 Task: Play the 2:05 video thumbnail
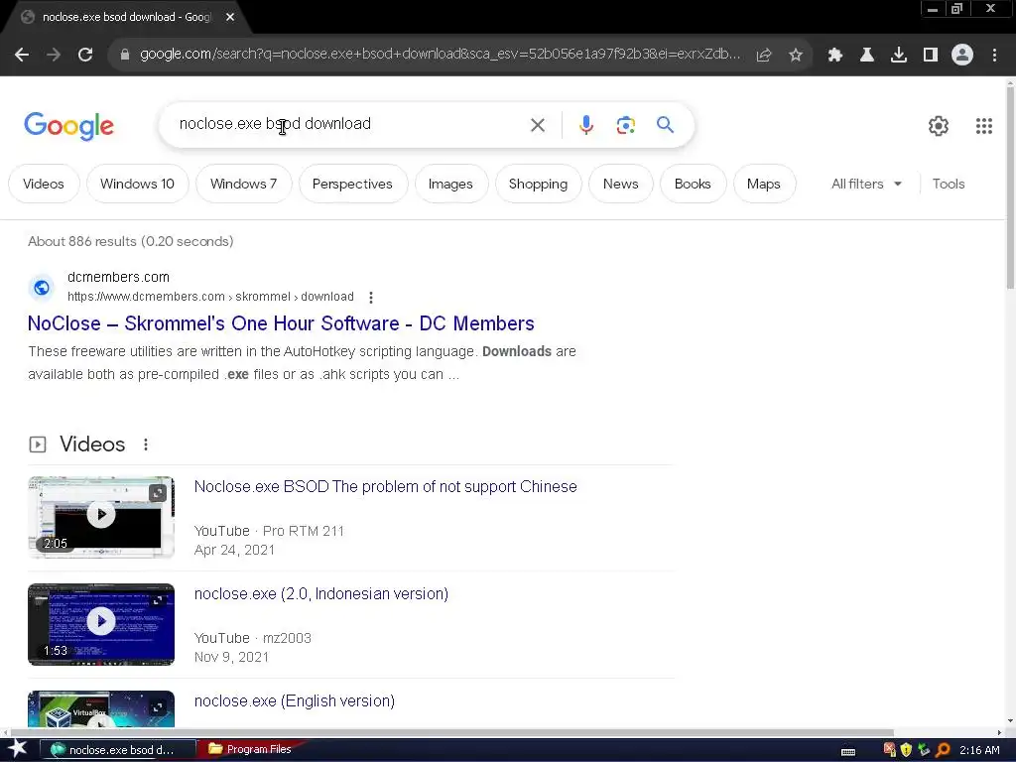click(x=101, y=517)
